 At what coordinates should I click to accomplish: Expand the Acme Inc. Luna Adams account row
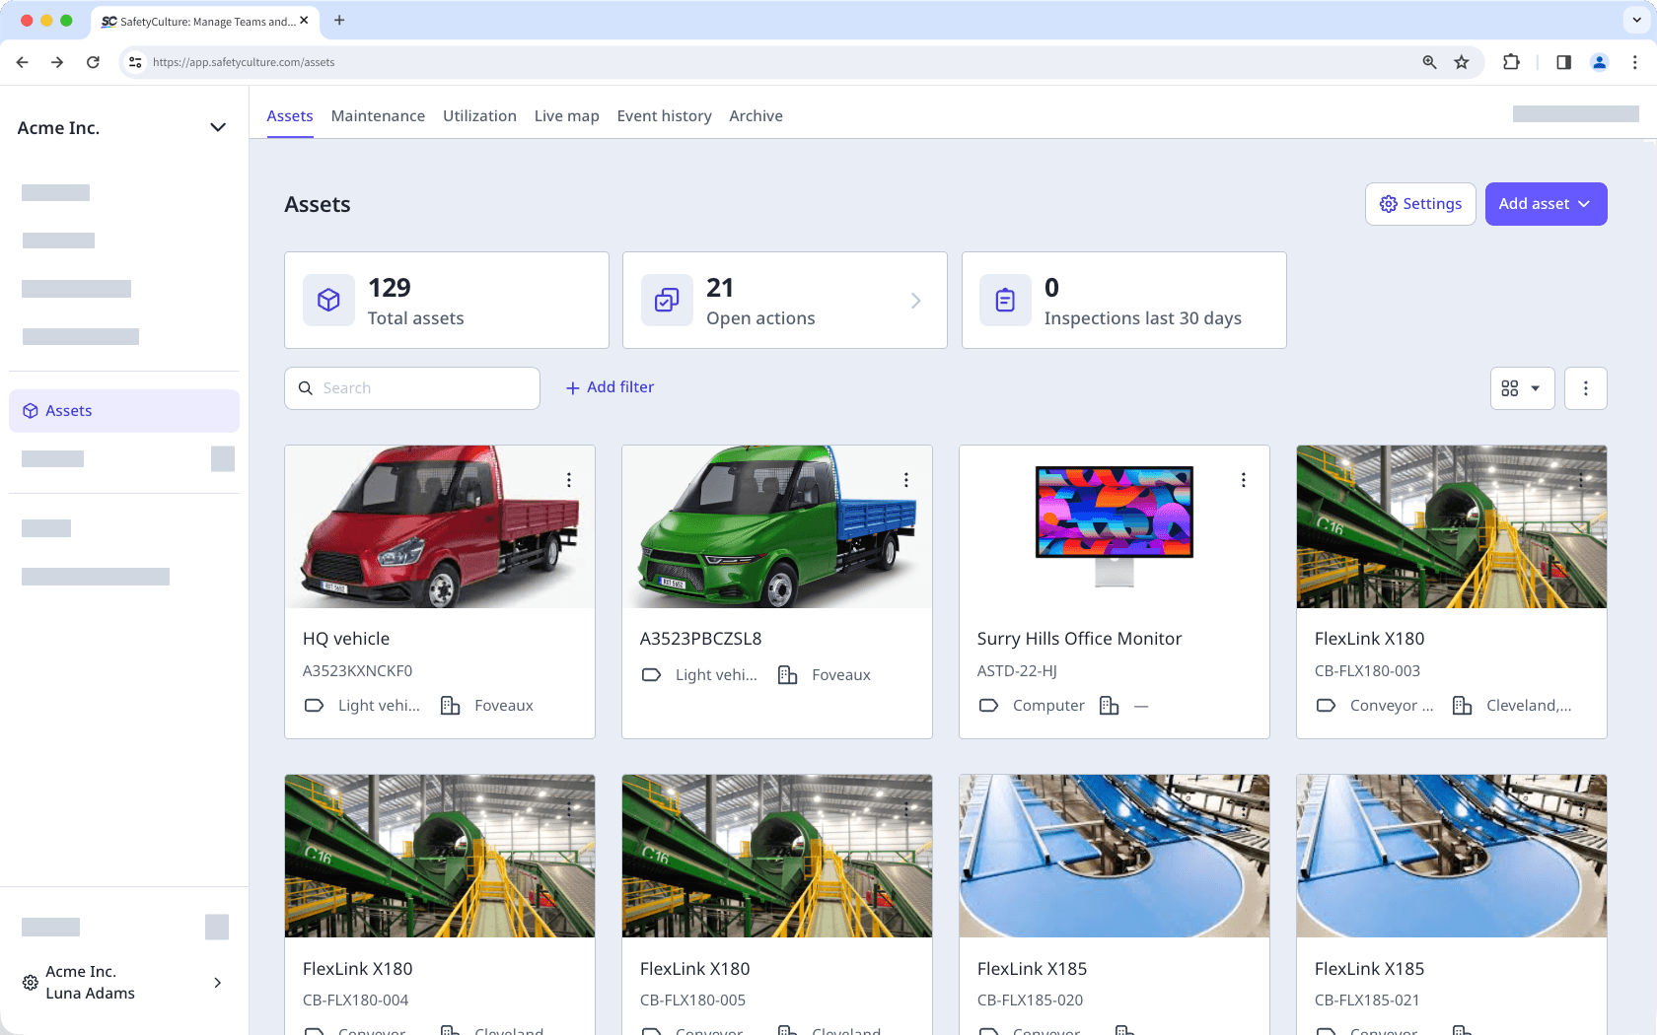point(218,983)
